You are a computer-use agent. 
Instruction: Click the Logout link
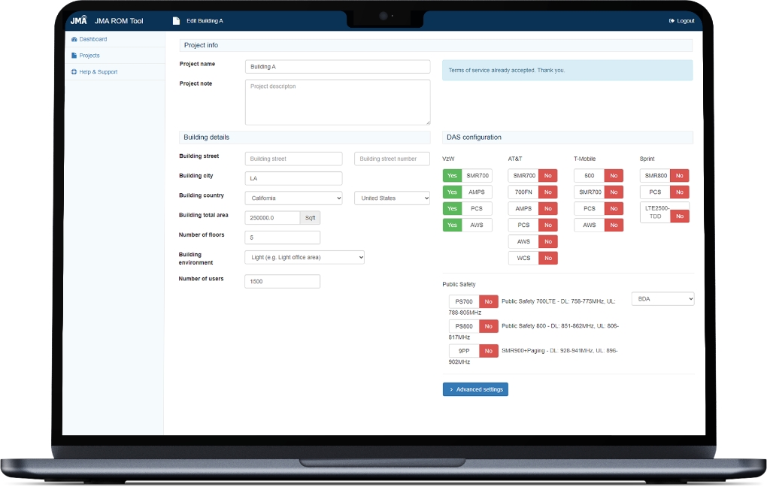tap(685, 21)
